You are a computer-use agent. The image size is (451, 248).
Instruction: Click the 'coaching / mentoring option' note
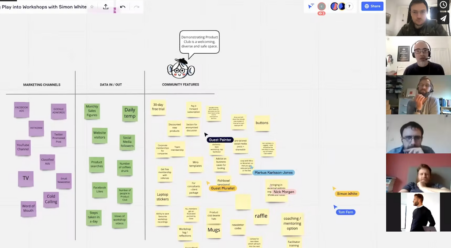[x=292, y=223]
